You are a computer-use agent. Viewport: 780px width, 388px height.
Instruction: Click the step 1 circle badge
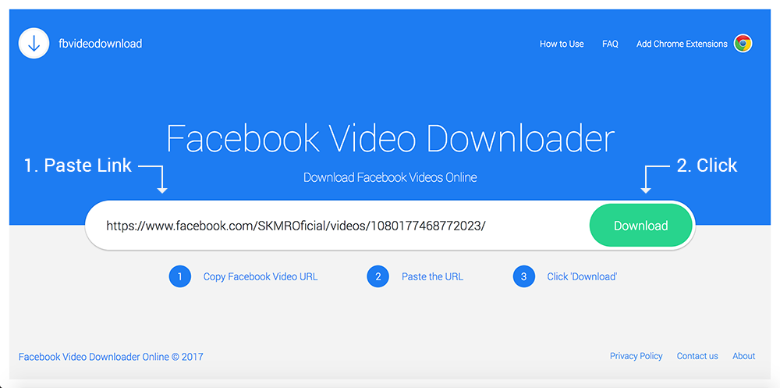(x=179, y=276)
